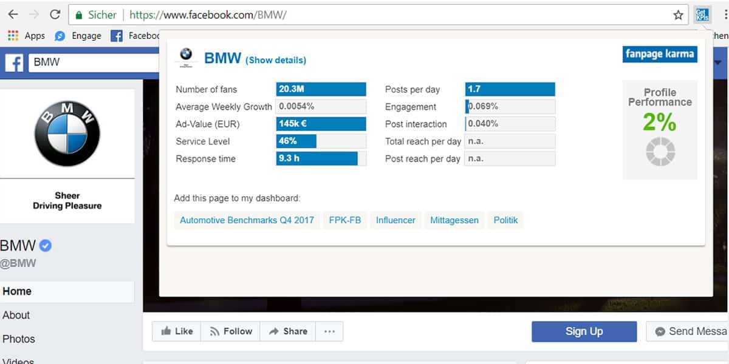729x364 pixels.
Task: Click the Facebook logo in the blue header
Action: 14,62
